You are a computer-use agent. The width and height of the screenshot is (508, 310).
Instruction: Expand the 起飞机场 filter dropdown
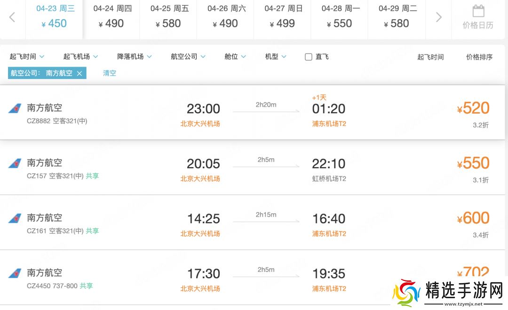(80, 56)
